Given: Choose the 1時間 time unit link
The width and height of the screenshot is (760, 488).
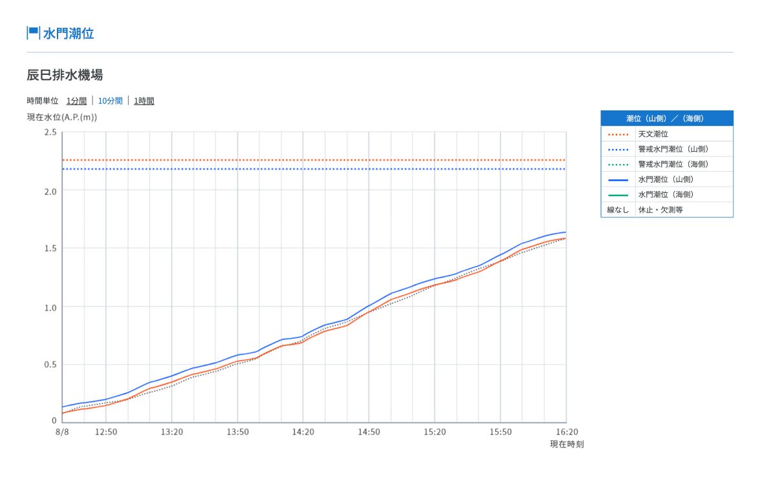Looking at the screenshot, I should (x=144, y=101).
